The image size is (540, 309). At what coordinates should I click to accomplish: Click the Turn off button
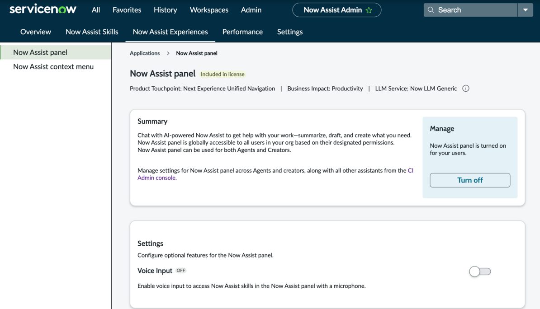[x=470, y=180]
